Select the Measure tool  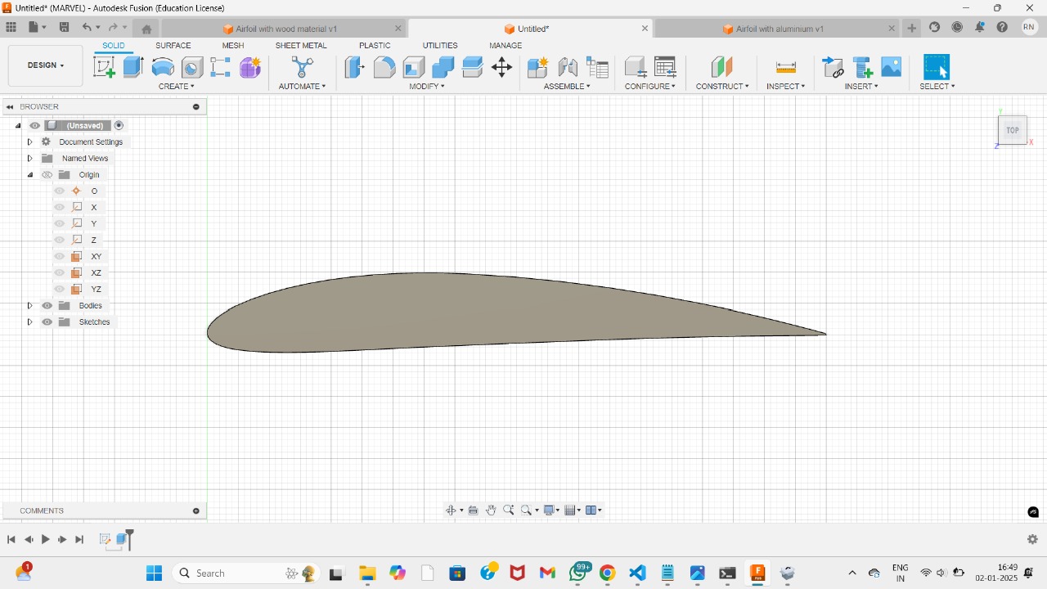point(785,67)
